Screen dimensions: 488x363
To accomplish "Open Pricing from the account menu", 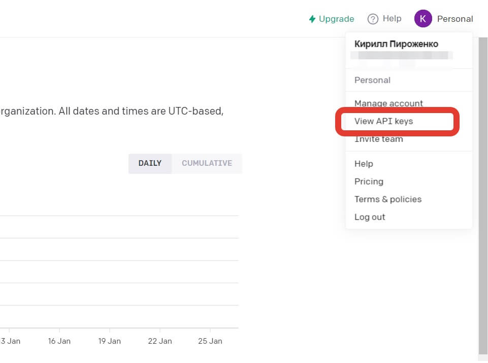I will (x=369, y=181).
